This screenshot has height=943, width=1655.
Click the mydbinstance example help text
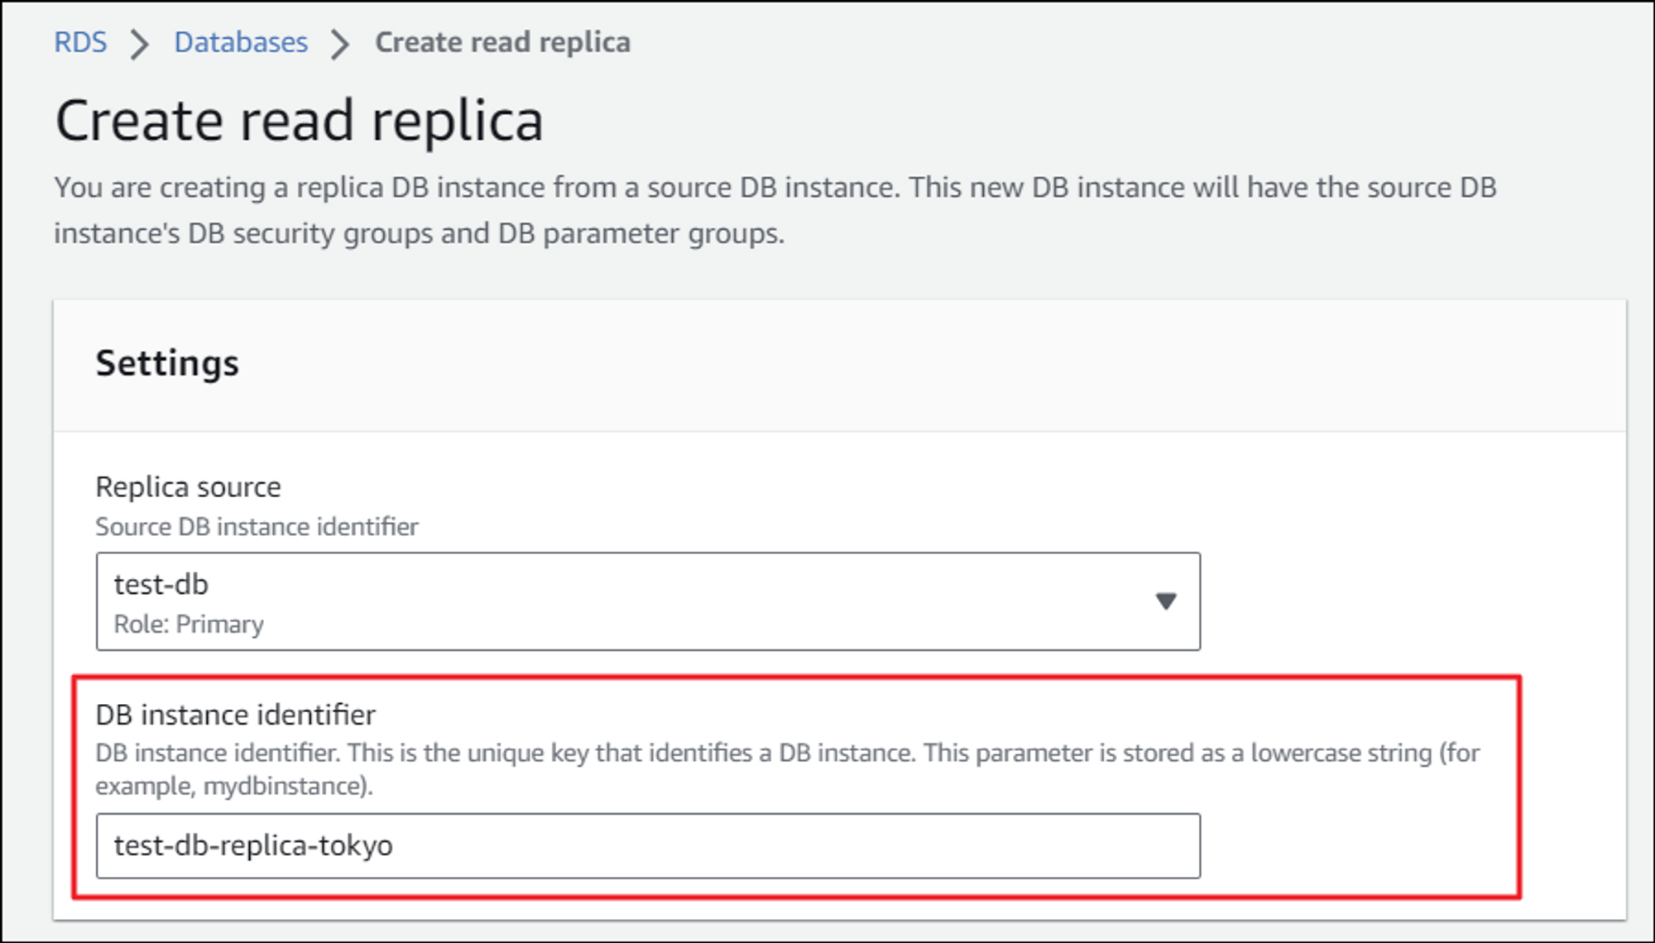pyautogui.click(x=234, y=786)
